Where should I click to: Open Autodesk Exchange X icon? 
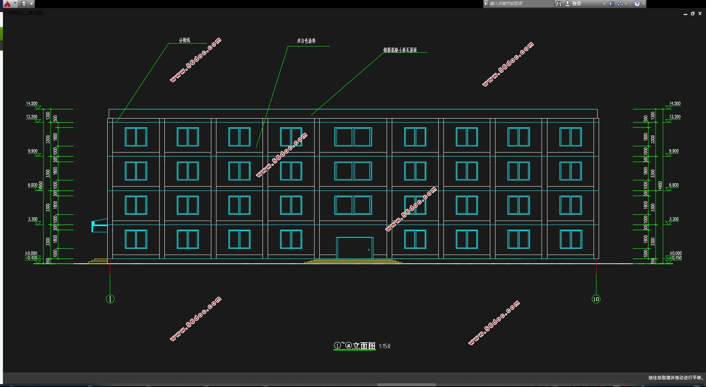(612, 4)
